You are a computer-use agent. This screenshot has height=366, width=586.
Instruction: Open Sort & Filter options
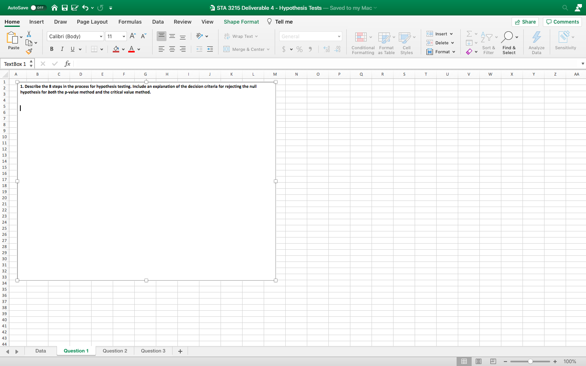(x=489, y=43)
